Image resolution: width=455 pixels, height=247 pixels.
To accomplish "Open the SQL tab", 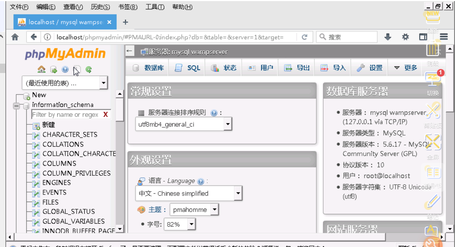I will (x=187, y=68).
